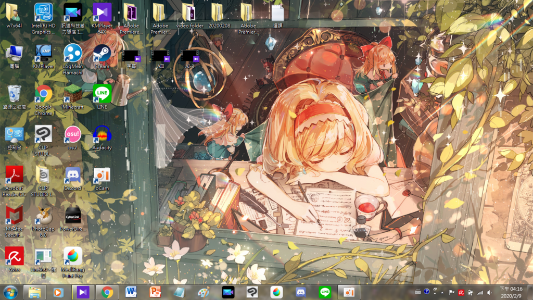Open Windows Media Player taskbar icon
Screen dimensions: 533x300
[58, 292]
